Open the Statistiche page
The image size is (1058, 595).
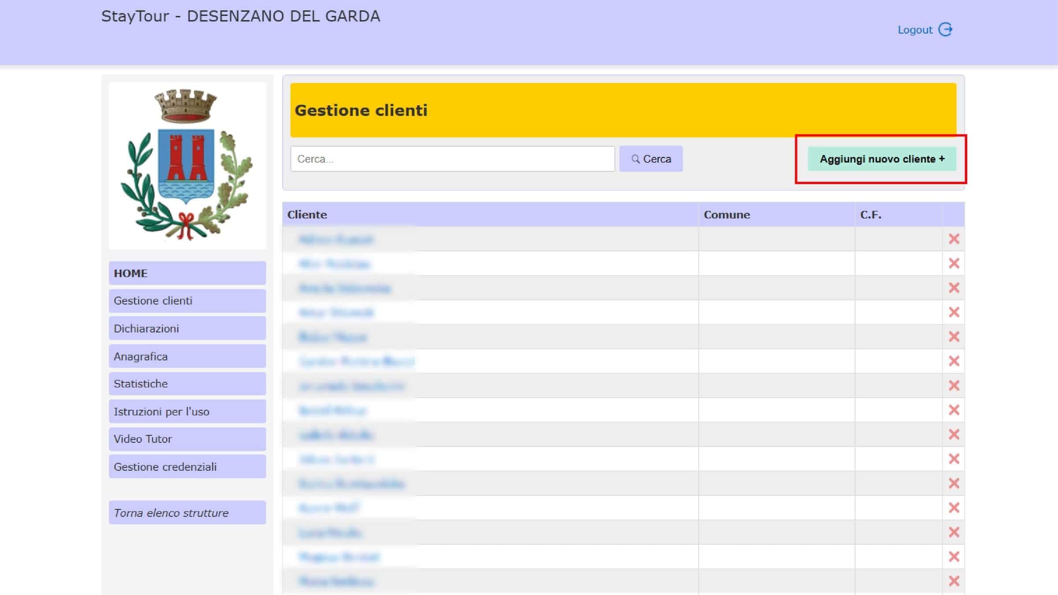pos(187,384)
